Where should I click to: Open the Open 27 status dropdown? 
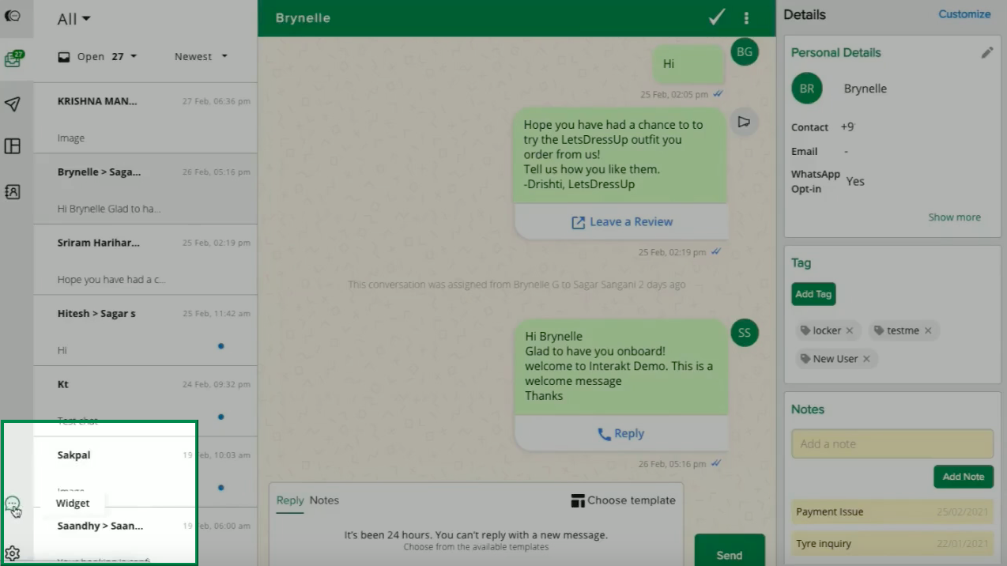click(96, 56)
